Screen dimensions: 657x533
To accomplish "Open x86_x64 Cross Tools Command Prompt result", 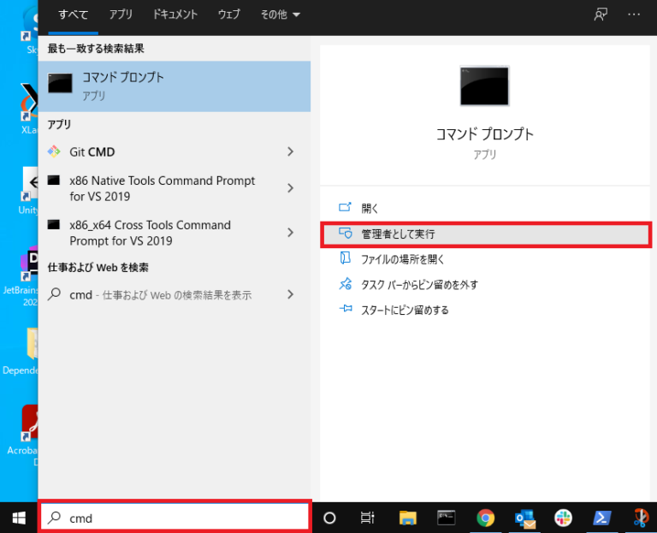I will [175, 233].
